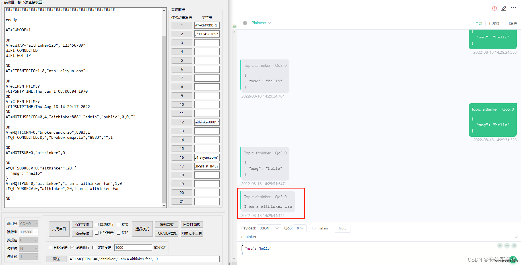
Task: Click the green connection status dot near Plaintext
Action: tap(245, 23)
